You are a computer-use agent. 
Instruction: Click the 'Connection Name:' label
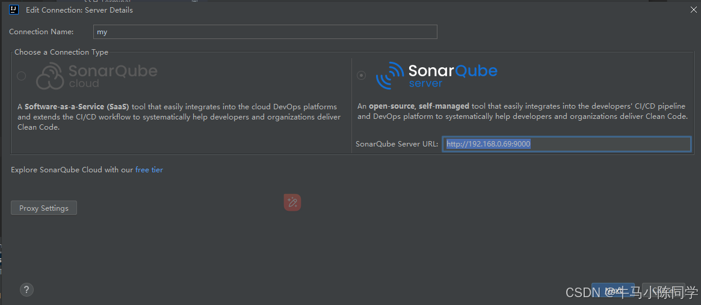point(41,32)
